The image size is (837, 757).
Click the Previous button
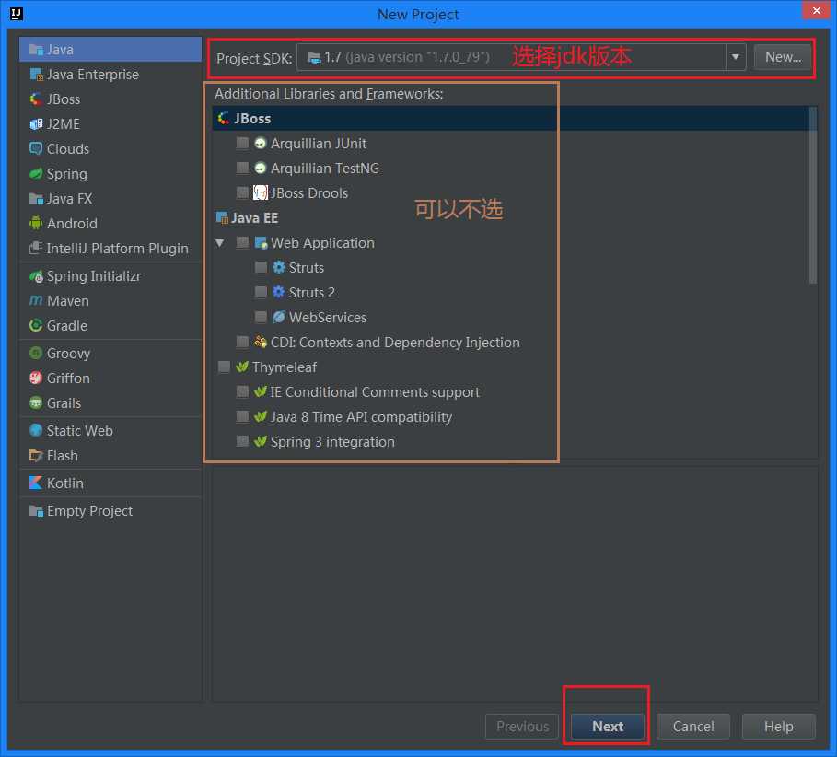coord(522,726)
